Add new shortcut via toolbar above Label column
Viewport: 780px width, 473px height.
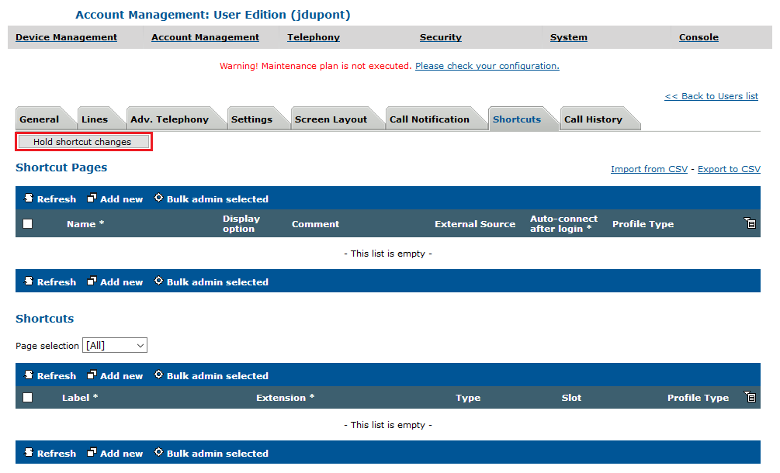click(115, 375)
